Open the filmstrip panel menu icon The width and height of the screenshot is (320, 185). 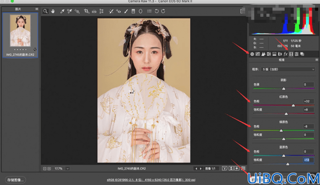(x=37, y=9)
